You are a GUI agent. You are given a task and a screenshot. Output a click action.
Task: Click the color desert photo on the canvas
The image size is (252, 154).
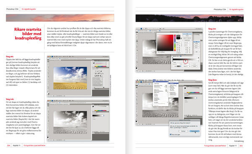[x=70, y=78]
